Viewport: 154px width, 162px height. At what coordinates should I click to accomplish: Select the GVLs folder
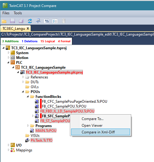point(35,87)
